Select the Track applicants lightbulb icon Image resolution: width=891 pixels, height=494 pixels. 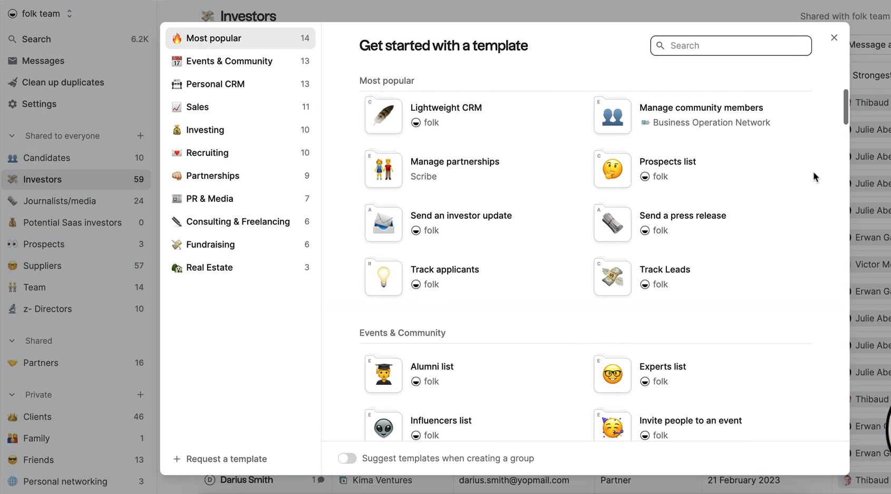click(x=383, y=278)
